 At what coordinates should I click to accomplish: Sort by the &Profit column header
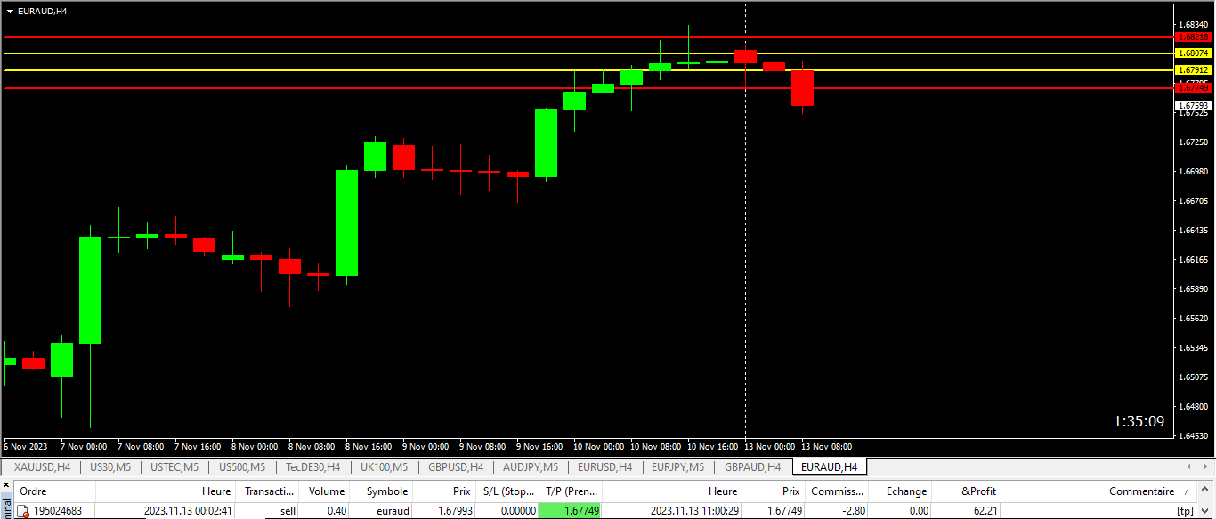(x=966, y=491)
